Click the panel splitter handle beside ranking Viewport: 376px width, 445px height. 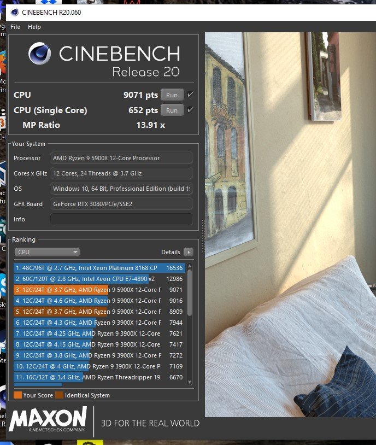click(203, 236)
